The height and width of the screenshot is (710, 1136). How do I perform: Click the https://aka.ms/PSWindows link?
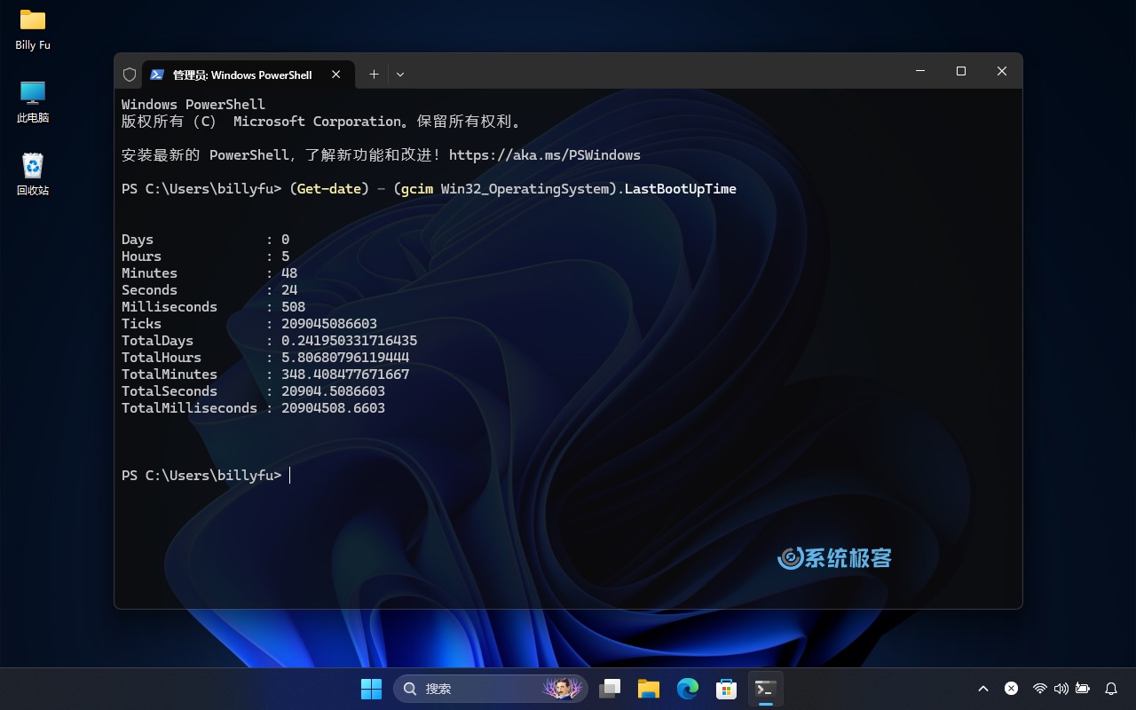click(545, 155)
